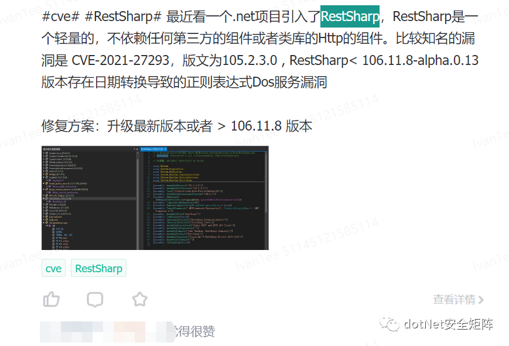
Task: Click the 得很赞 like caption
Action: coord(196,331)
